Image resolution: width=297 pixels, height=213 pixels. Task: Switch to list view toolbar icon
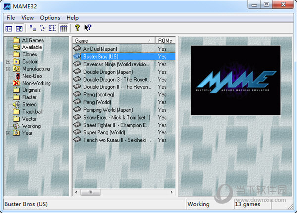tap(53, 28)
